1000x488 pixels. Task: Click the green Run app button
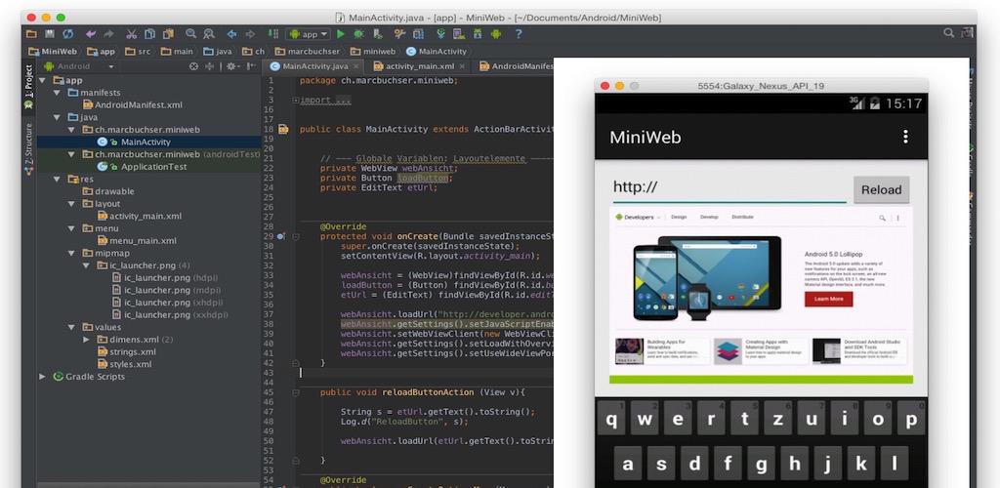pyautogui.click(x=341, y=33)
